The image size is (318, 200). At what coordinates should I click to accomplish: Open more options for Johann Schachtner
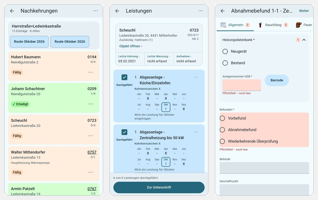[91, 104]
